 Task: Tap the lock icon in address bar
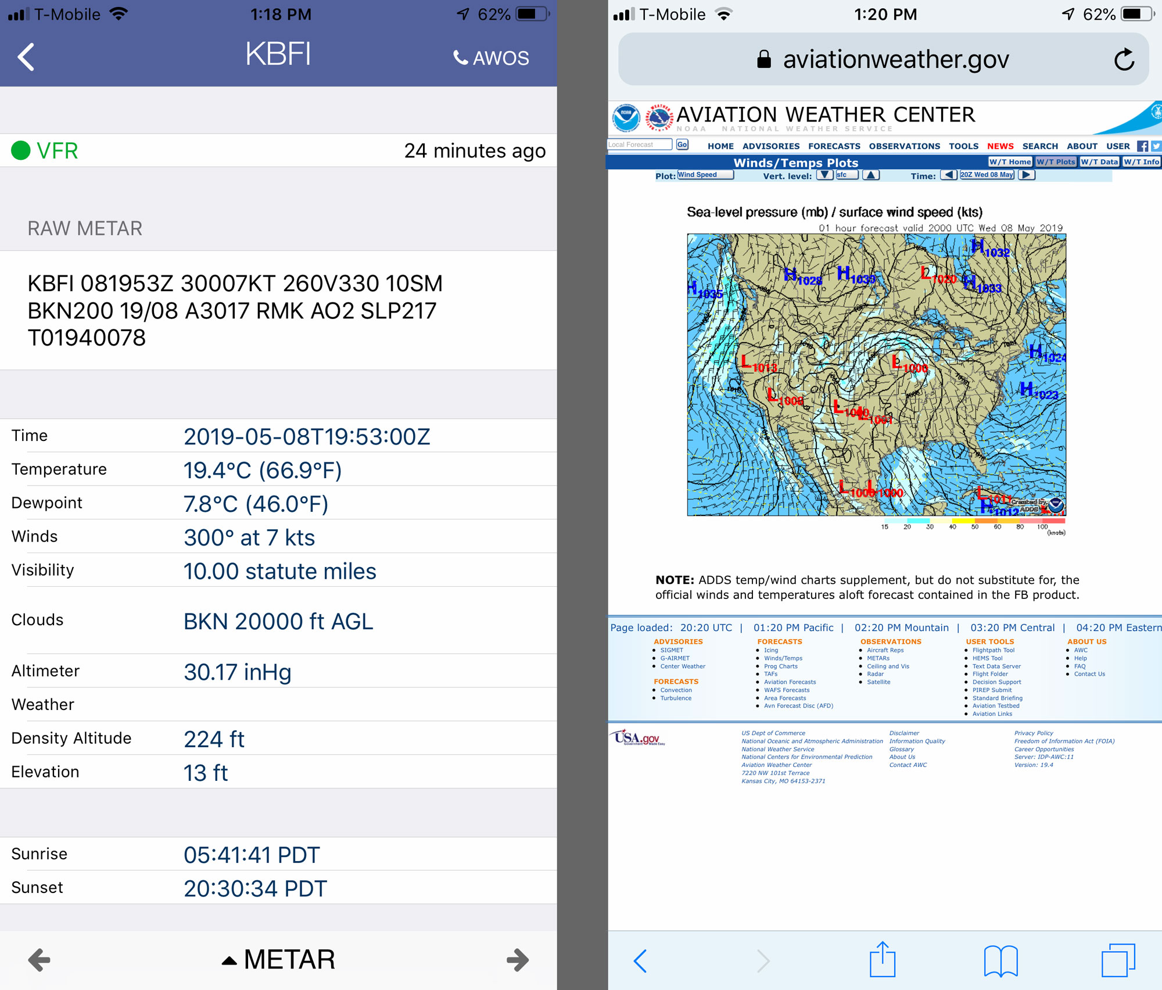pyautogui.click(x=764, y=59)
